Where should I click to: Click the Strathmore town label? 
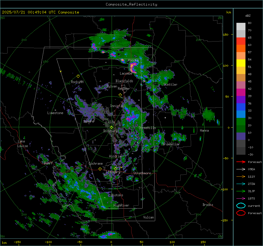pyautogui.click(x=142, y=173)
